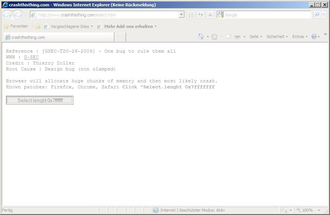330x215 pixels.
Task: Click the red Stop loading icon
Action: click(210, 15)
